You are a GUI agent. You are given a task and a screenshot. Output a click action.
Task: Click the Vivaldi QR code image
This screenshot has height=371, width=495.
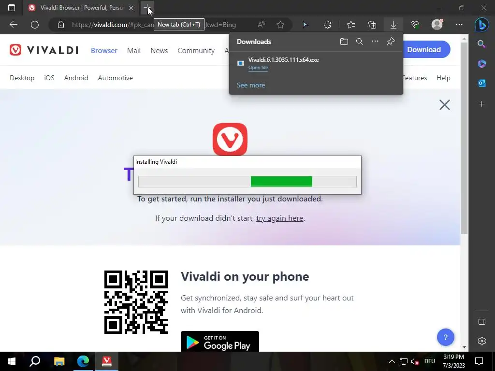[x=136, y=302]
